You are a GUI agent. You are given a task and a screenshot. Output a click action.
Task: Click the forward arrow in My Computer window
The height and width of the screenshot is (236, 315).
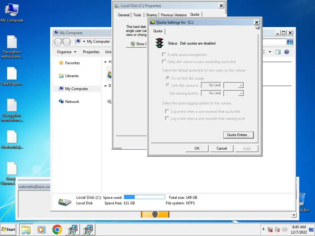(x=67, y=42)
